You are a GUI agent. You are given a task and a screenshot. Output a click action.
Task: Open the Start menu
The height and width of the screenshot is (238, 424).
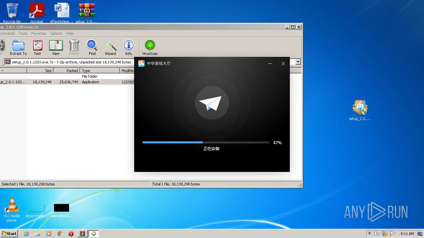(x=9, y=233)
